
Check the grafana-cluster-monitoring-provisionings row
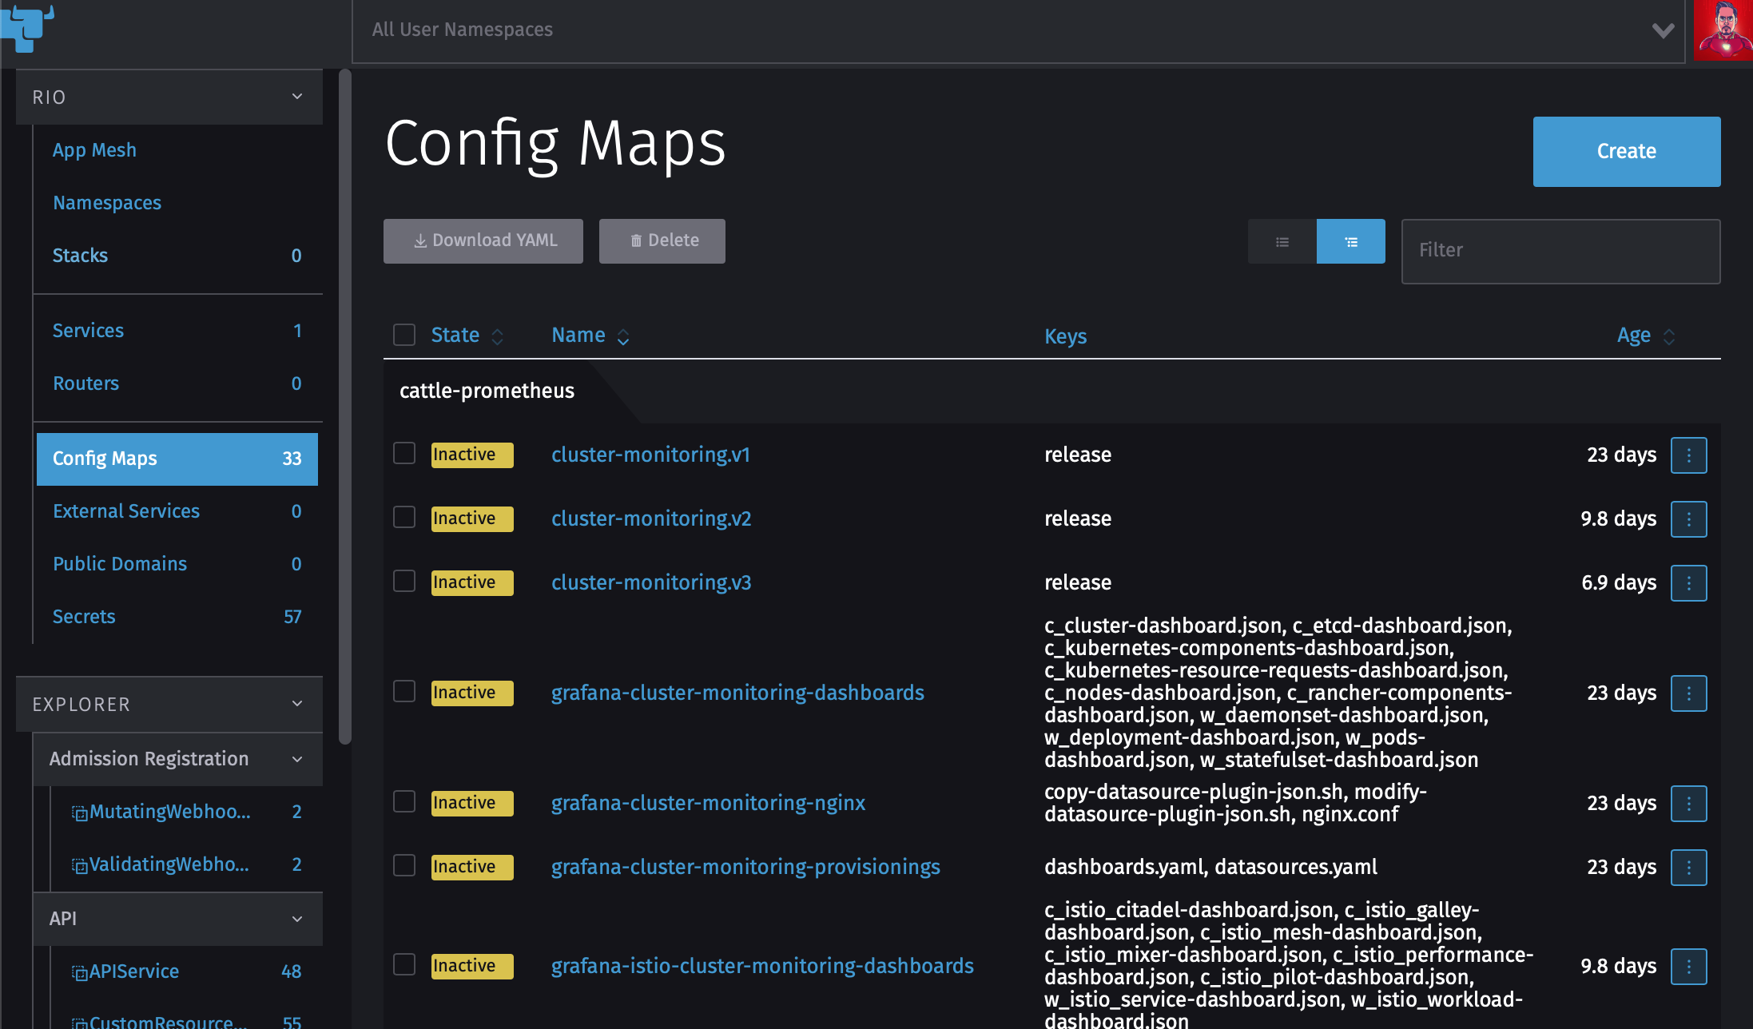[x=403, y=865]
